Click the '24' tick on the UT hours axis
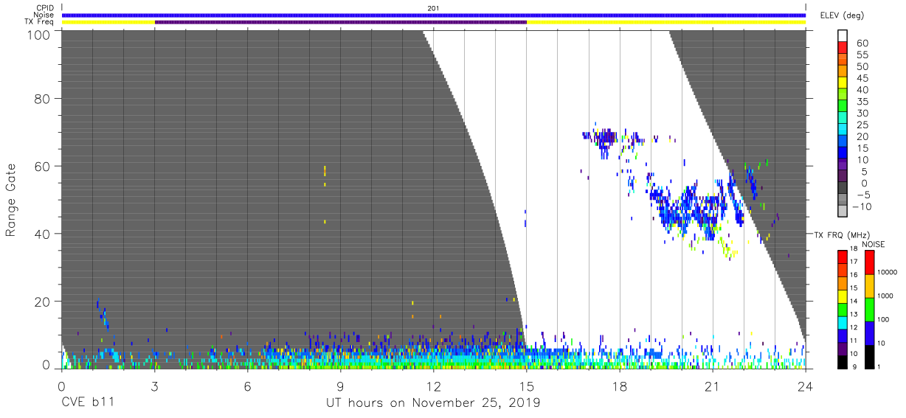This screenshot has width=906, height=418. pyautogui.click(x=806, y=386)
